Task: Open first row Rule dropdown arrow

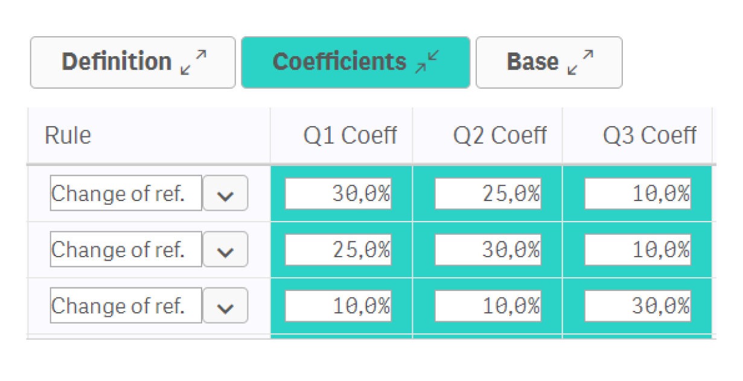Action: pos(225,193)
